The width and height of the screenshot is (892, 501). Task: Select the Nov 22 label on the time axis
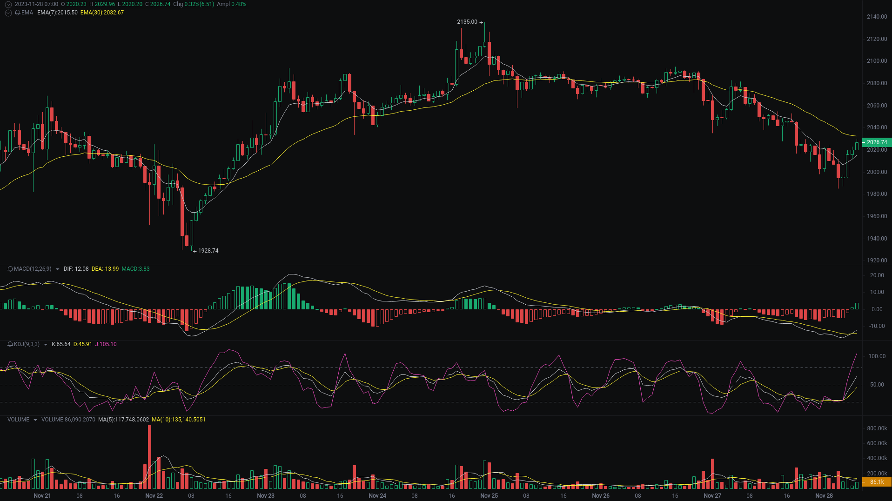click(154, 495)
